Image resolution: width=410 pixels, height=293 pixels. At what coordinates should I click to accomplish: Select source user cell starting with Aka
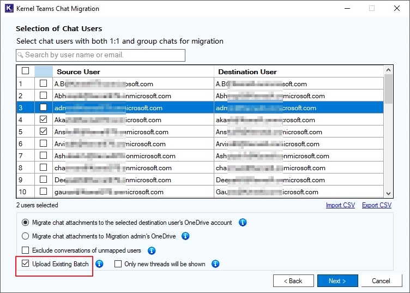pyautogui.click(x=133, y=120)
